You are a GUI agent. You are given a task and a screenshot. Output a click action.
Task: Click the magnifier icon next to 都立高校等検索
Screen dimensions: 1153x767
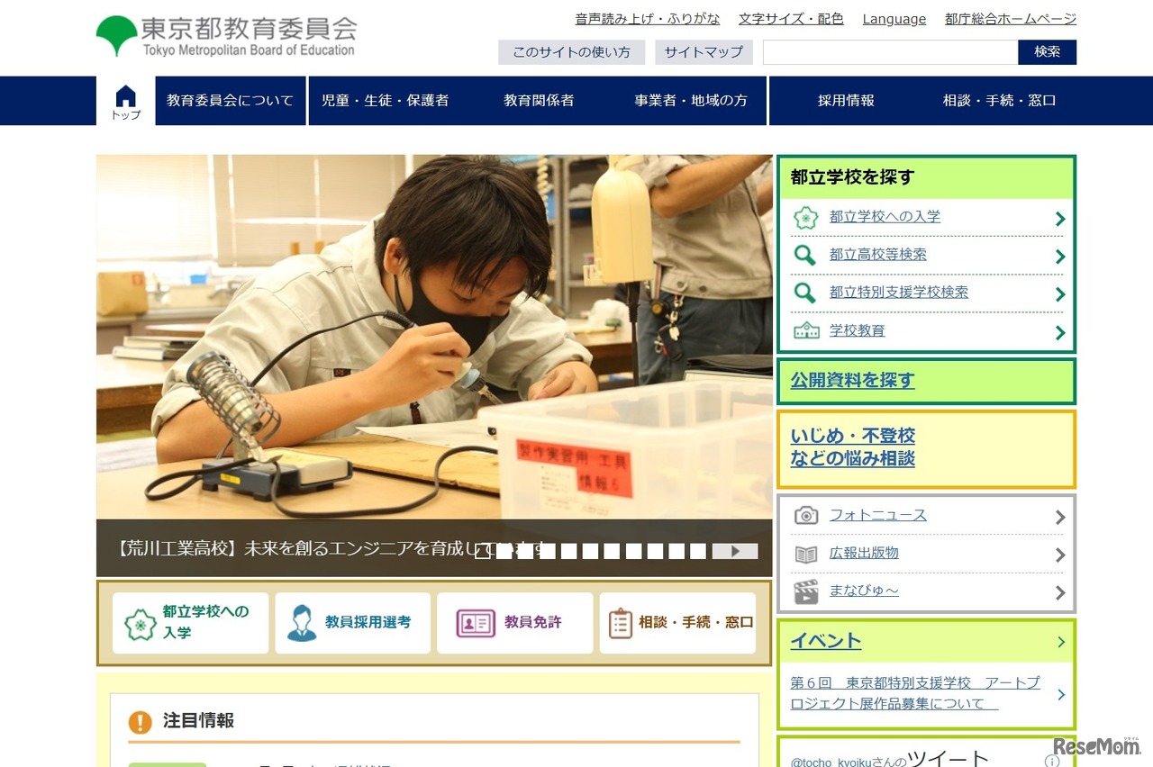(x=805, y=255)
